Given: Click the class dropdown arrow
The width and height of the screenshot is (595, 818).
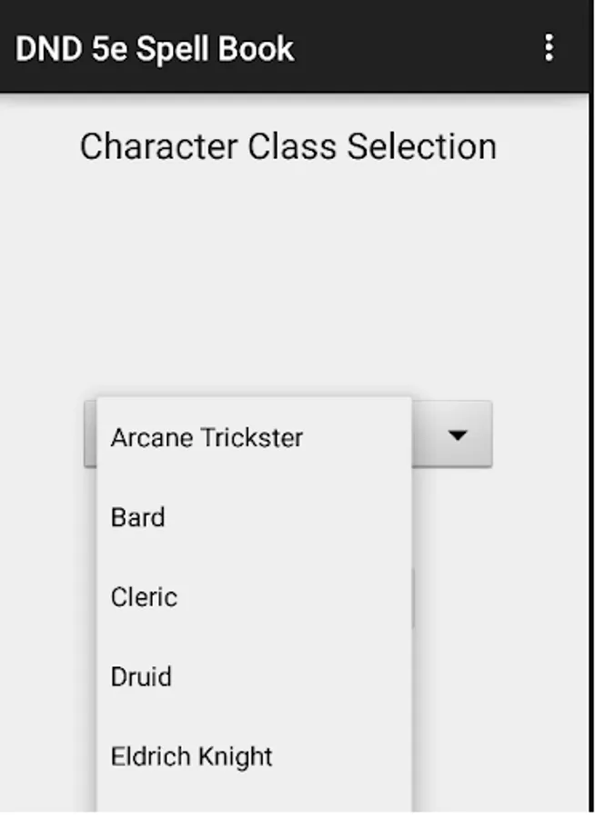Looking at the screenshot, I should 457,435.
